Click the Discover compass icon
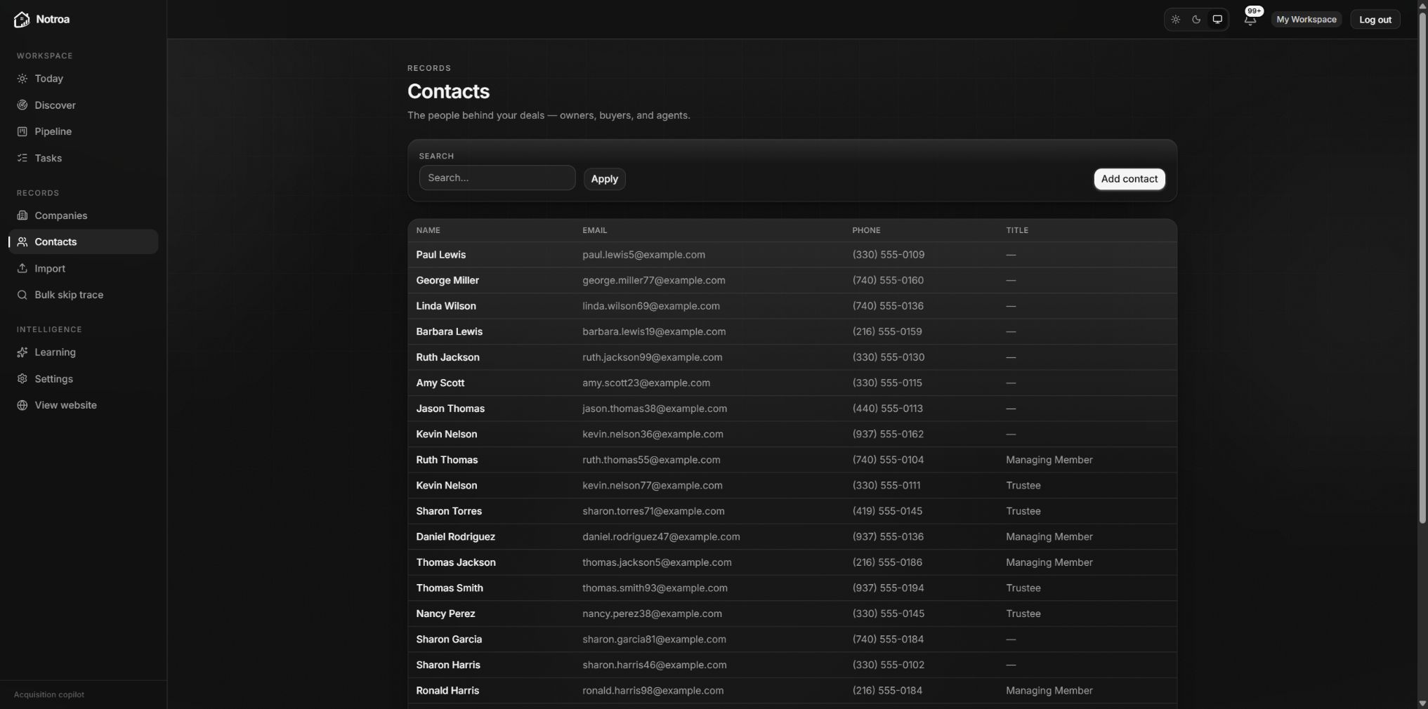Screen dimensions: 1428x709 click(22, 105)
